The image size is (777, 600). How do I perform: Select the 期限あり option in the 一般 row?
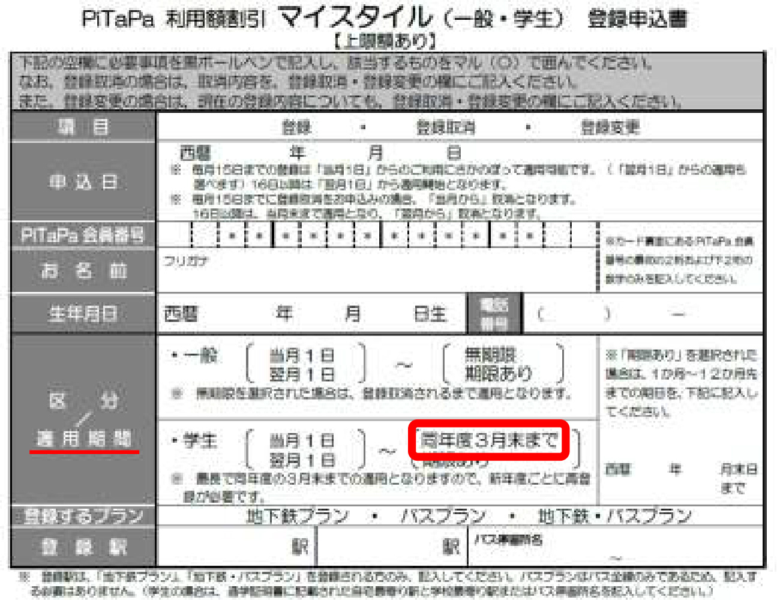(x=499, y=373)
